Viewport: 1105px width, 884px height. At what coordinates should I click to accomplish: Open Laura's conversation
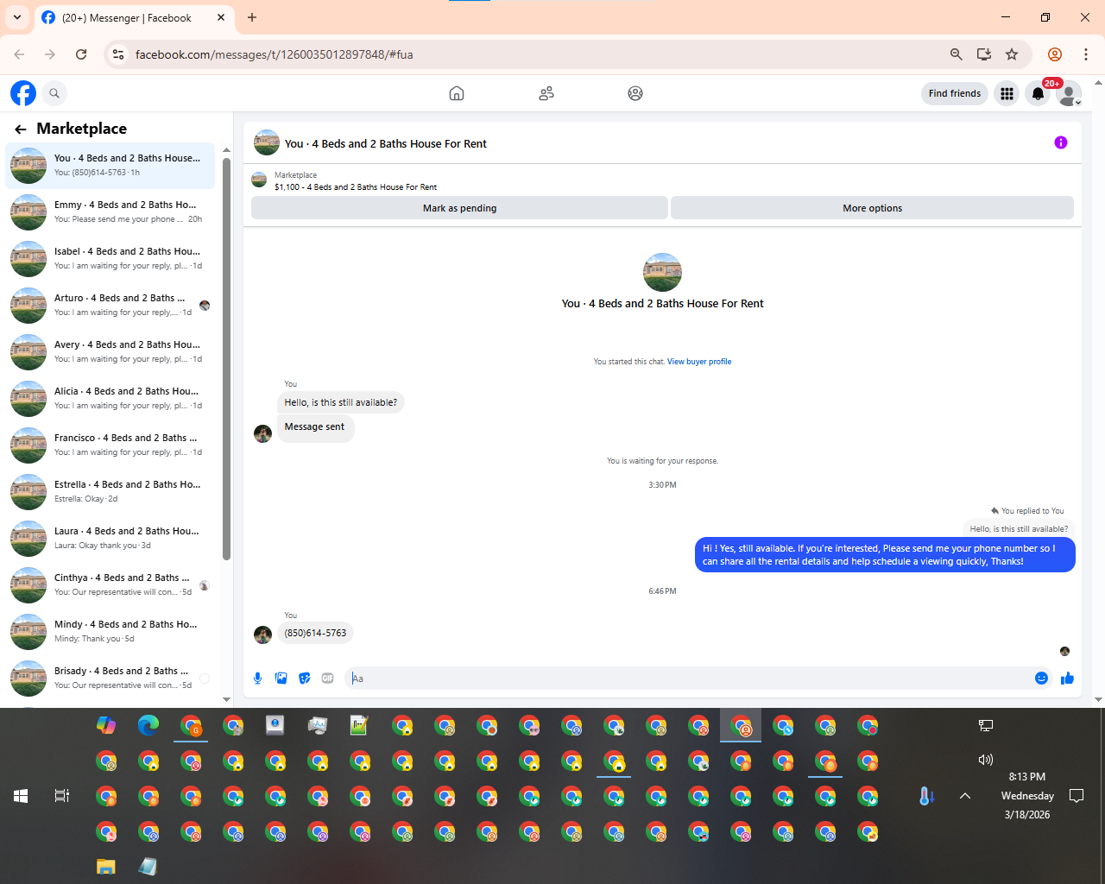point(110,538)
